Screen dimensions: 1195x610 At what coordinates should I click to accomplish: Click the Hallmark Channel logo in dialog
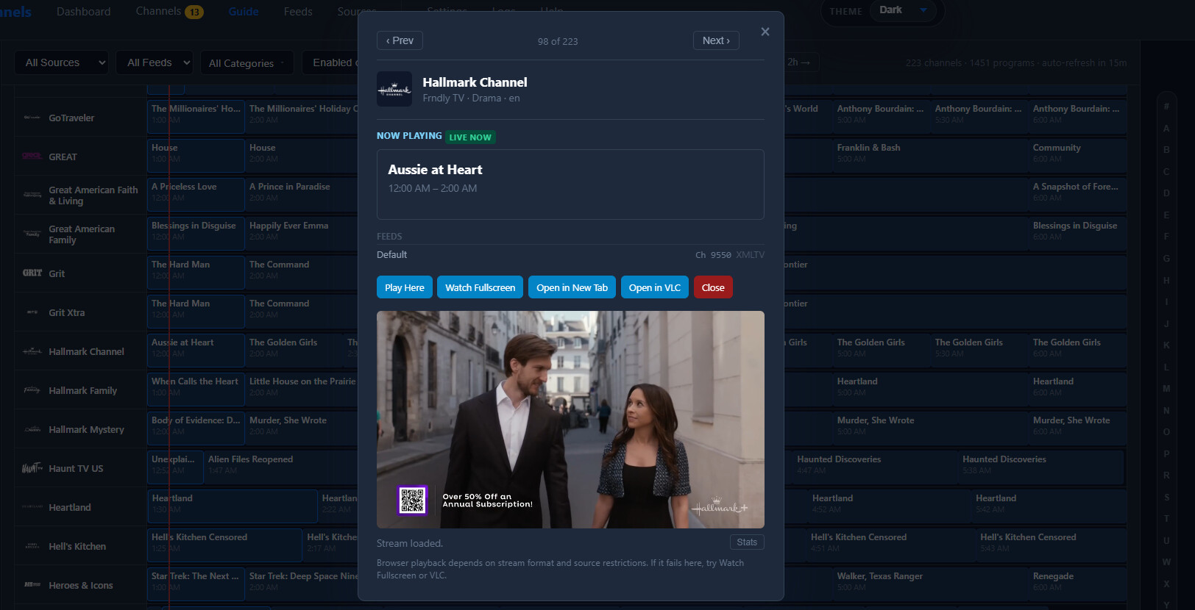coord(394,89)
